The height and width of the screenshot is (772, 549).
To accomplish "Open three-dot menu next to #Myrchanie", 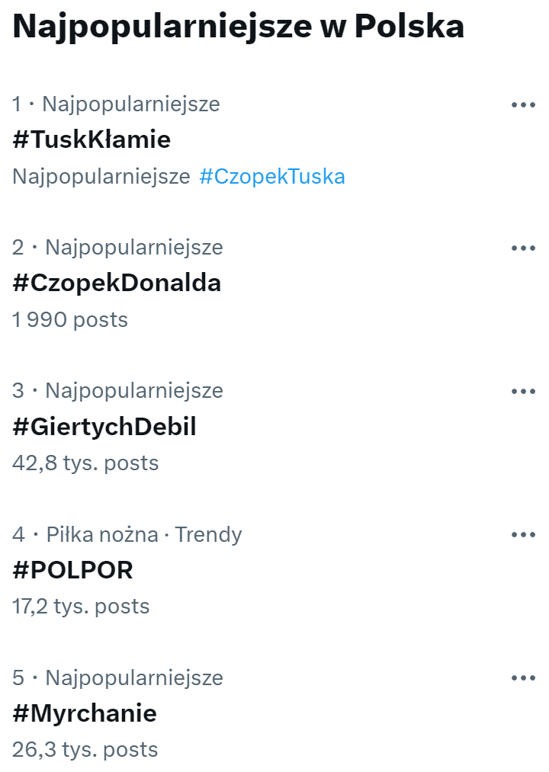I will tap(523, 678).
